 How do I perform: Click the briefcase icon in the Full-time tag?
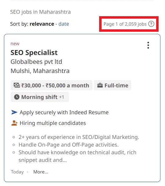pos(100,85)
